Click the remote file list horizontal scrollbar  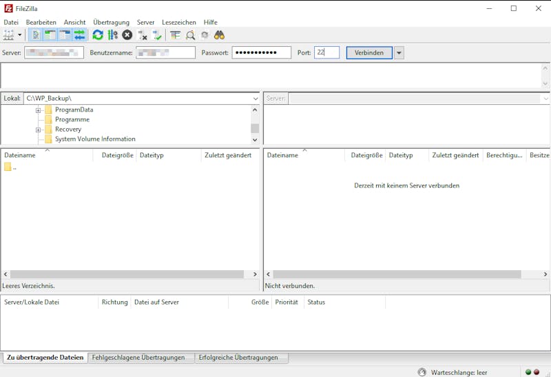point(397,274)
